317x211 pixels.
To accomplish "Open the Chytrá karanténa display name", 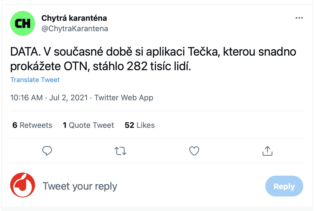I will point(74,18).
